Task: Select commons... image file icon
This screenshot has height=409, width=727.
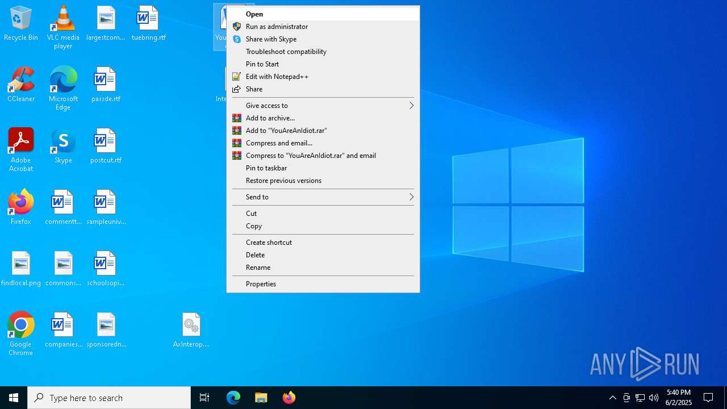Action: pos(63,269)
